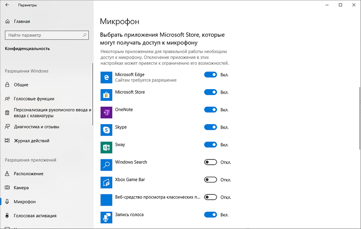
Task: Click the Windows Search magnifier icon
Action: 106,165
